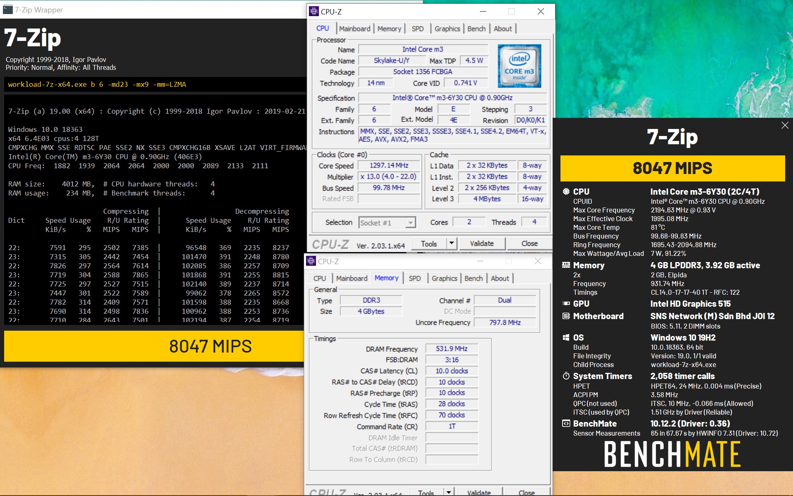
Task: Click the workload-7z-x64.exe command line text
Action: [97, 84]
